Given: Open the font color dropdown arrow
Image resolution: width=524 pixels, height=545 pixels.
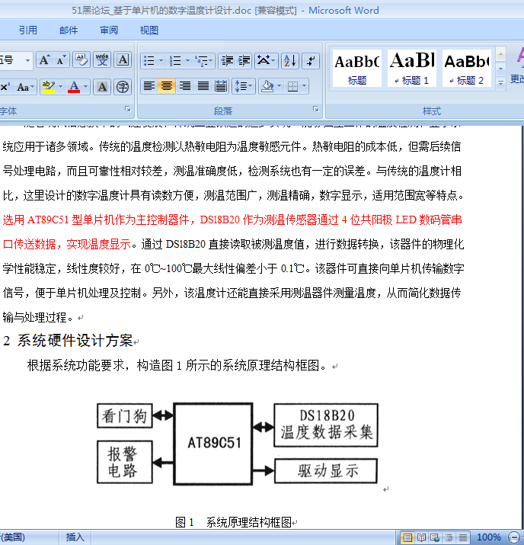Looking at the screenshot, I should [85, 87].
